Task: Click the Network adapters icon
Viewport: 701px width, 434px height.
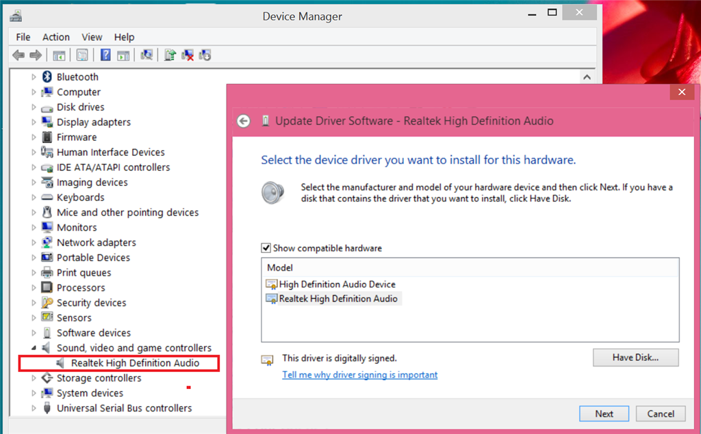Action: [x=47, y=243]
